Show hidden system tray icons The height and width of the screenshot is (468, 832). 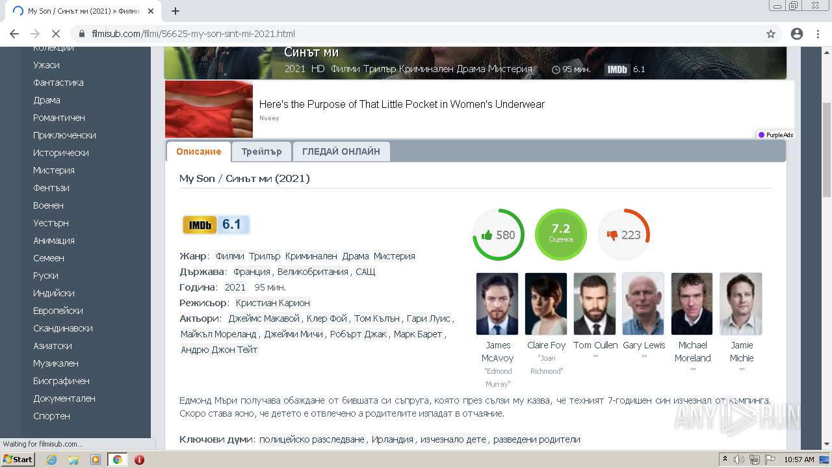coord(725,460)
